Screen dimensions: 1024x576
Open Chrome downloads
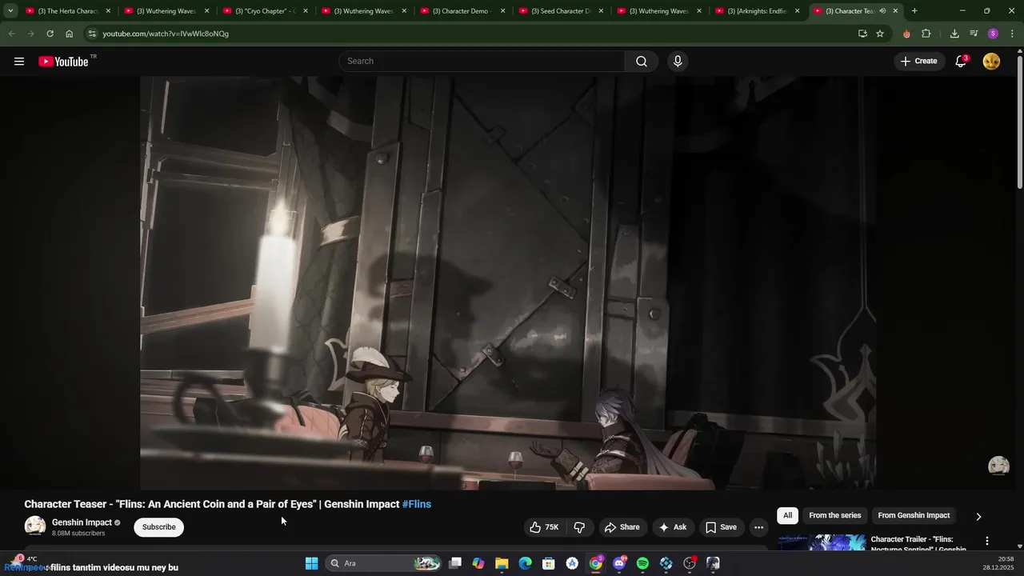click(954, 34)
